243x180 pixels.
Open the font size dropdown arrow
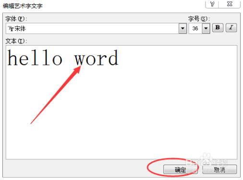(206, 28)
